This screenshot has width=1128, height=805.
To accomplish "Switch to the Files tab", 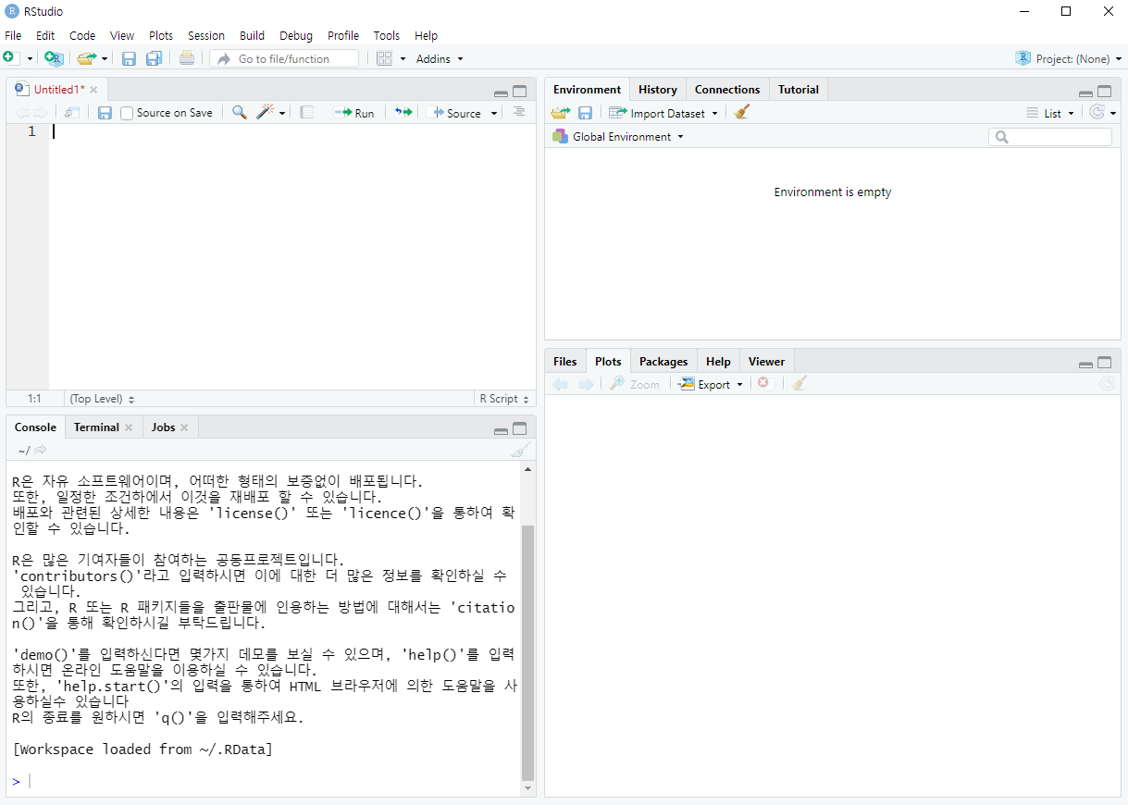I will pyautogui.click(x=564, y=362).
